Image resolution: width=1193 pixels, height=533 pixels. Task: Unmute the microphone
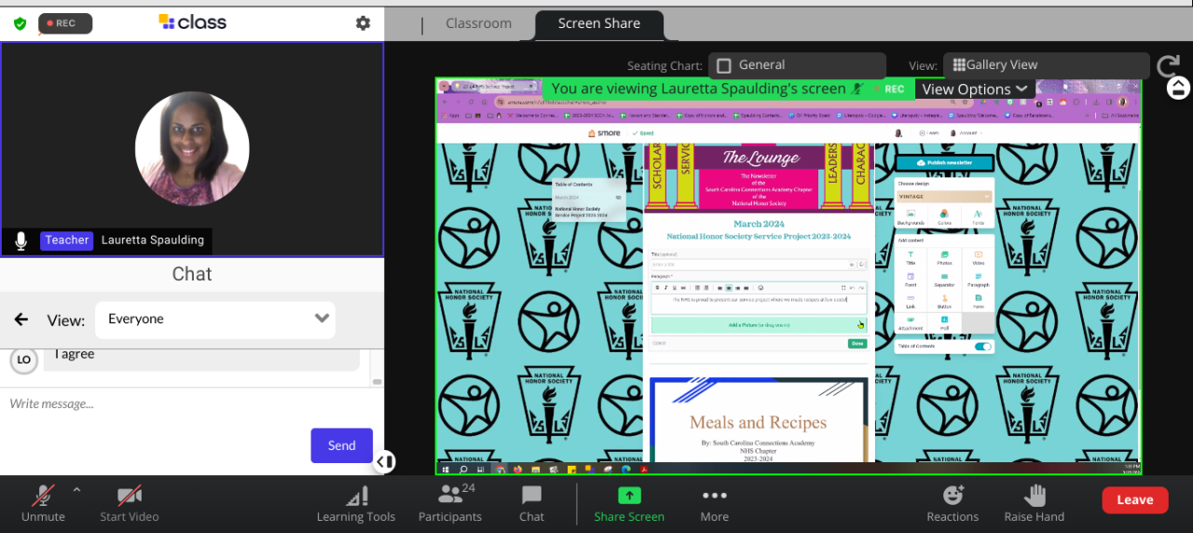pos(43,504)
